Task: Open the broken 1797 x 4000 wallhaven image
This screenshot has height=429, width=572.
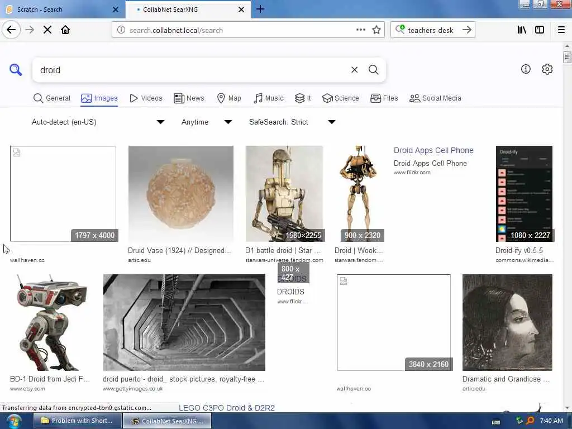Action: 63,194
